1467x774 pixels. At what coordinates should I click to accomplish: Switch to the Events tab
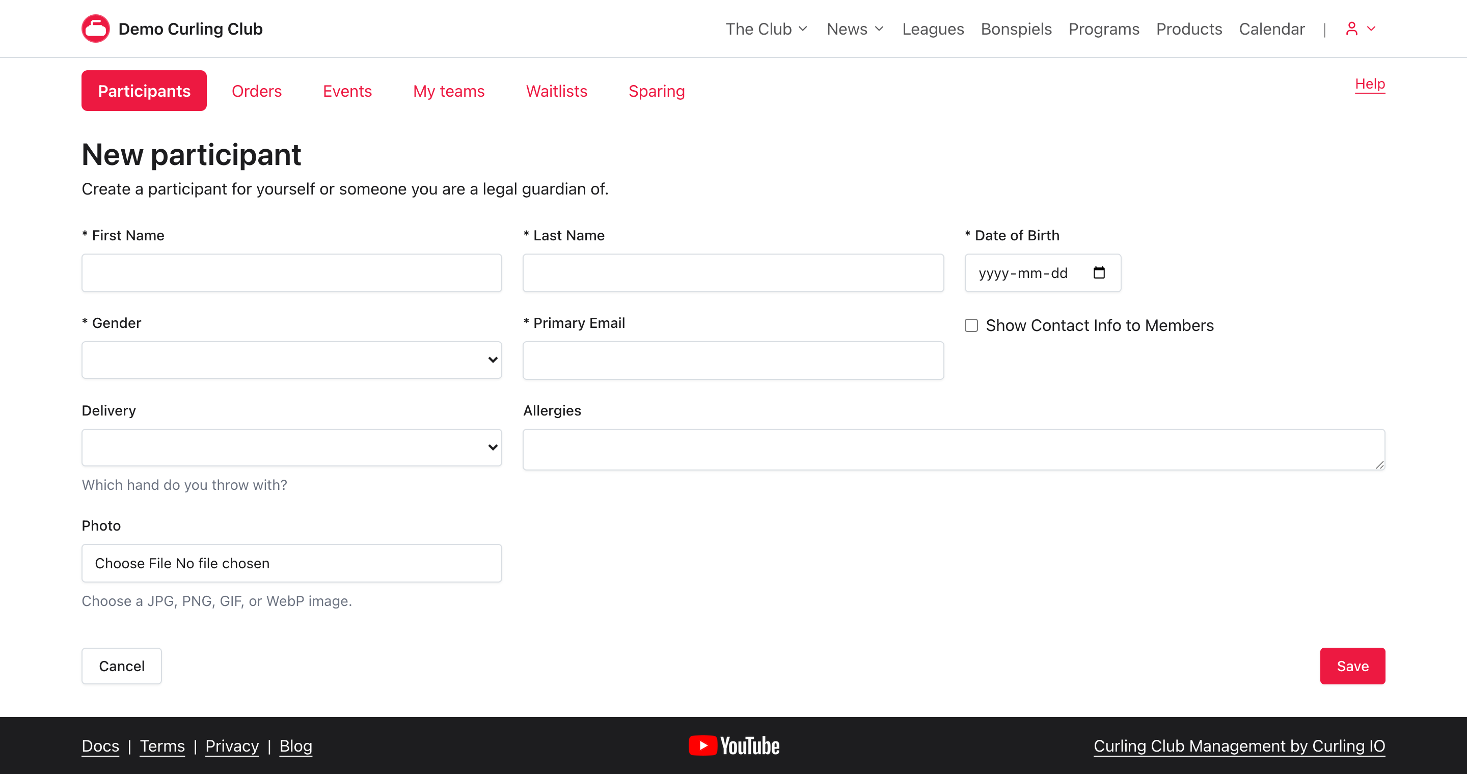tap(347, 91)
